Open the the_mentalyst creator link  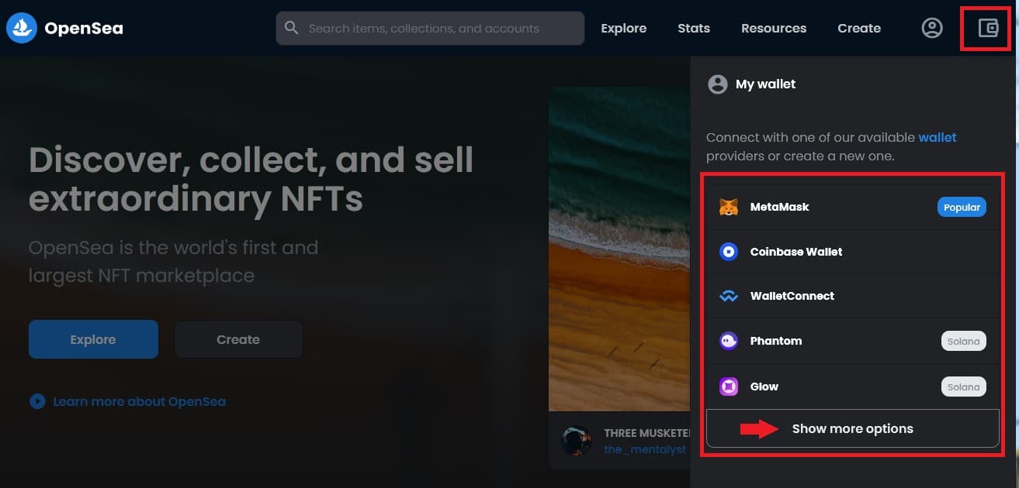[x=645, y=449]
